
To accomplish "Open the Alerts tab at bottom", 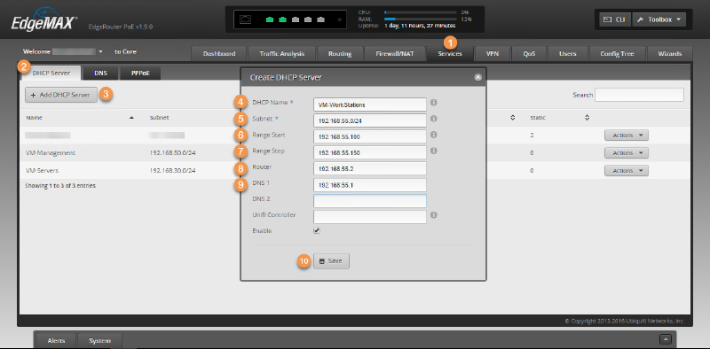I will pos(56,340).
